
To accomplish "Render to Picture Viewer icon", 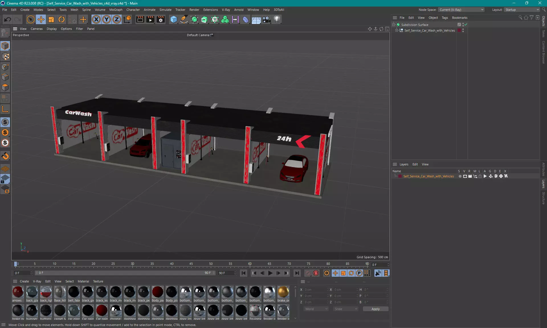I will (x=150, y=19).
